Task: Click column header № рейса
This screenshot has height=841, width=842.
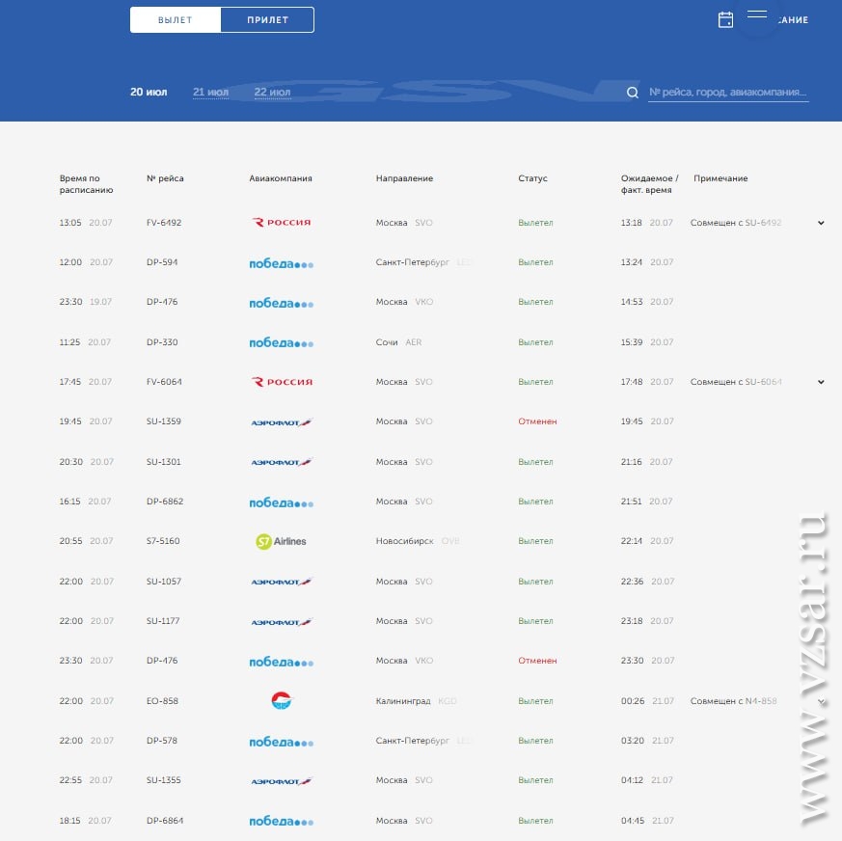Action: pyautogui.click(x=165, y=178)
